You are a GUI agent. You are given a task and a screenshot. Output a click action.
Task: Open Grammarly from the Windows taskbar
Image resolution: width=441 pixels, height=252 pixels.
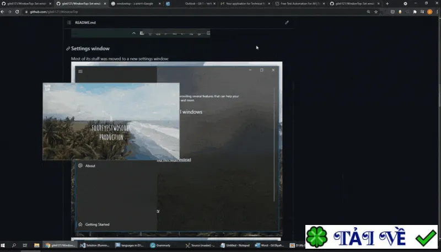160,245
